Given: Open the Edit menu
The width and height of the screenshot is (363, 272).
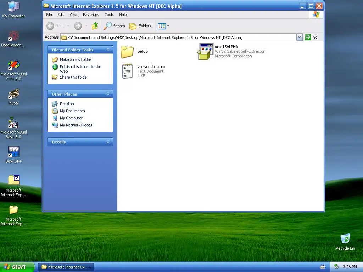Looking at the screenshot, I should coord(61,15).
